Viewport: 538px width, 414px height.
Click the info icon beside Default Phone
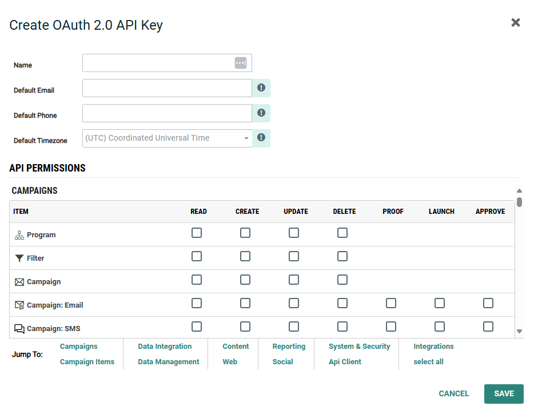pos(261,113)
